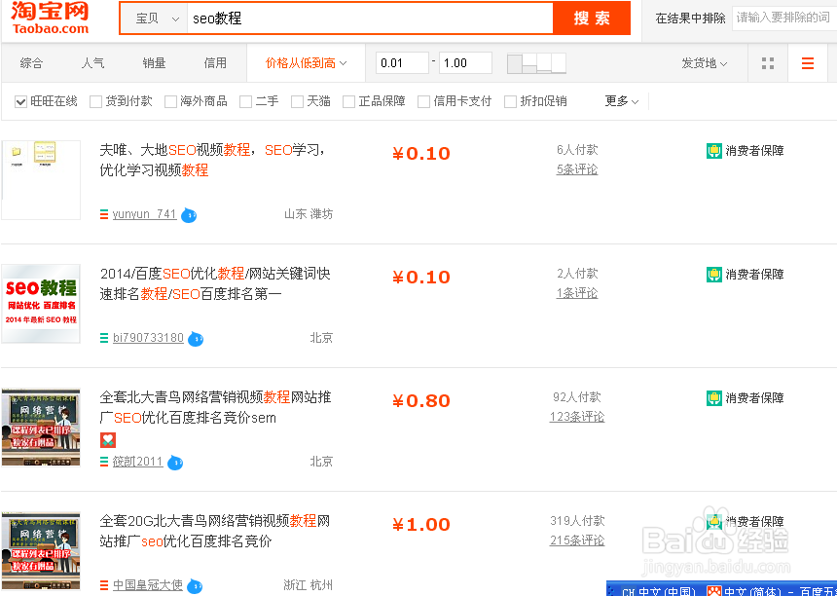This screenshot has height=596, width=837.
Task: Open the 发货地 location dropdown
Action: point(704,62)
